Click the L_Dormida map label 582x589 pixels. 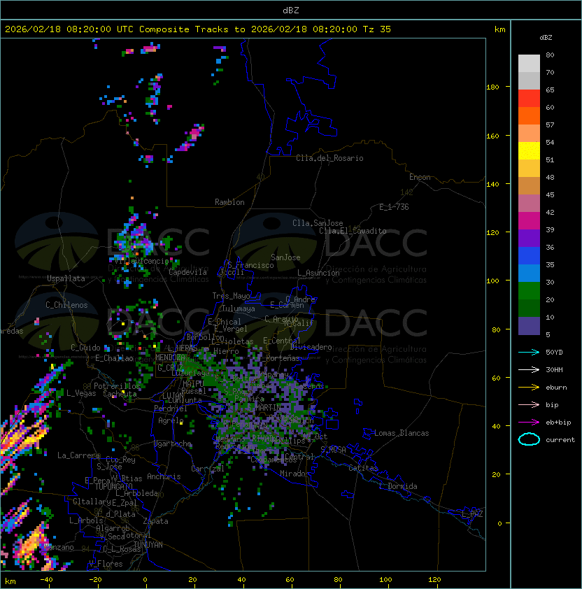[398, 486]
